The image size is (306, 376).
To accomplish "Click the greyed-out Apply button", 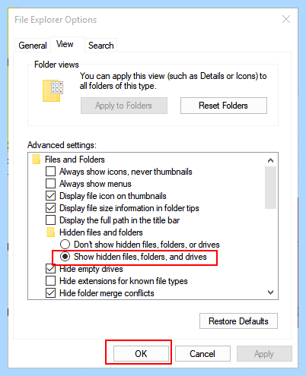I will [x=264, y=353].
